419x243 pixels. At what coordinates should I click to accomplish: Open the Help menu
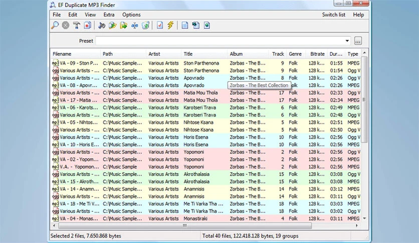[358, 15]
